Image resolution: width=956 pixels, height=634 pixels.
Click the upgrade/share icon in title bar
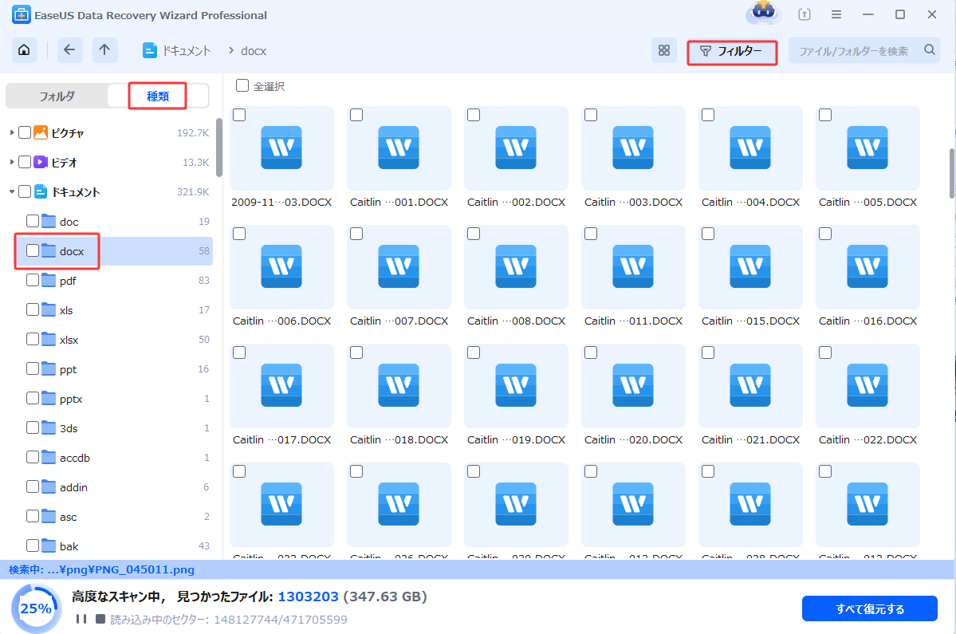point(805,15)
